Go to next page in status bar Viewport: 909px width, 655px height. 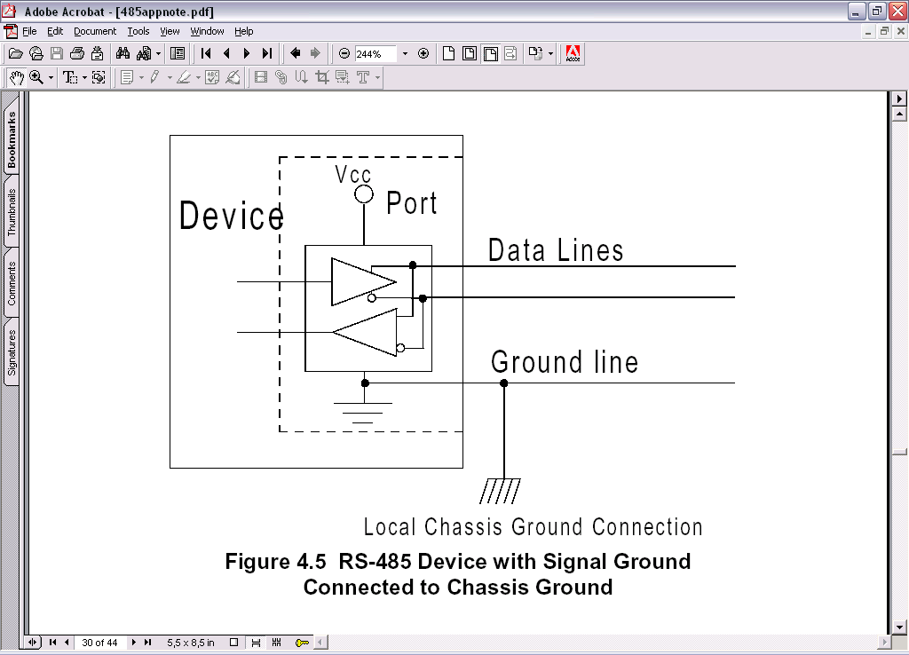point(134,642)
